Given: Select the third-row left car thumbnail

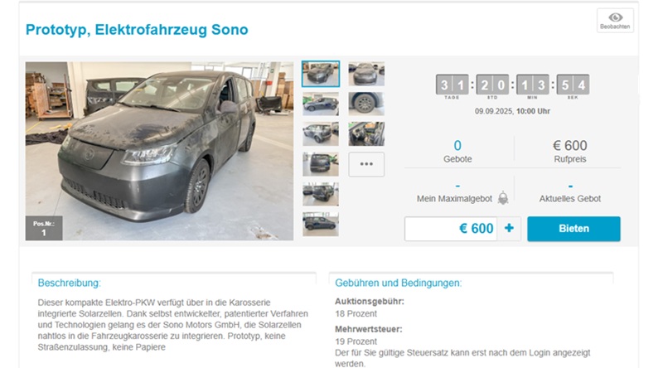Looking at the screenshot, I should (x=321, y=133).
